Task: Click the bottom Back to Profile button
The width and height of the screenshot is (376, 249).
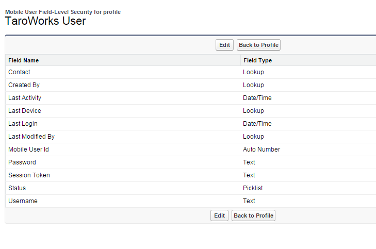Action: [253, 215]
